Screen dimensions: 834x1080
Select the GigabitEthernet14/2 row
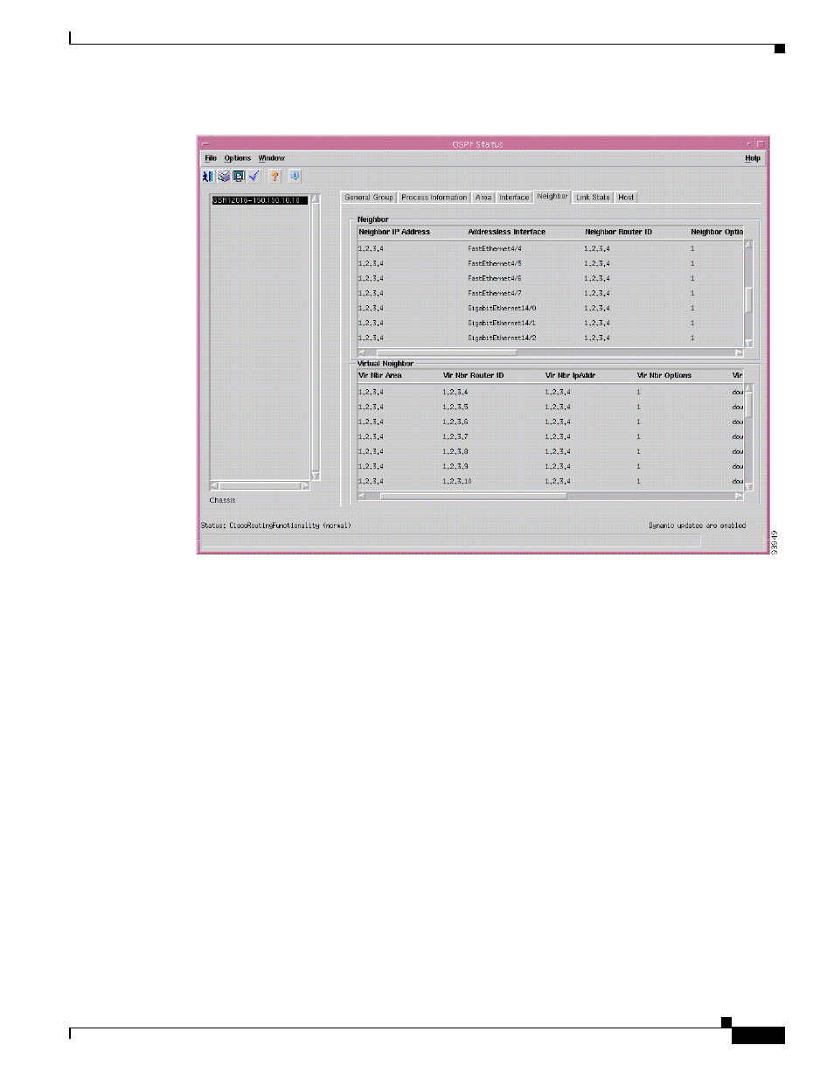click(551, 338)
